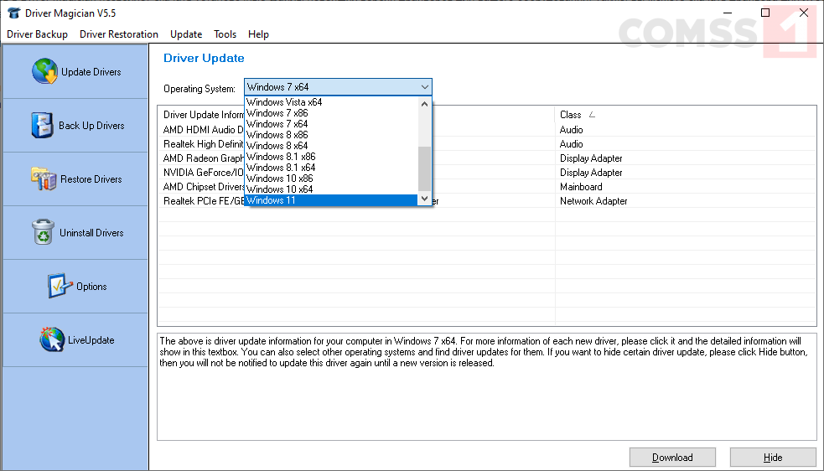Click the Download button

click(x=672, y=458)
